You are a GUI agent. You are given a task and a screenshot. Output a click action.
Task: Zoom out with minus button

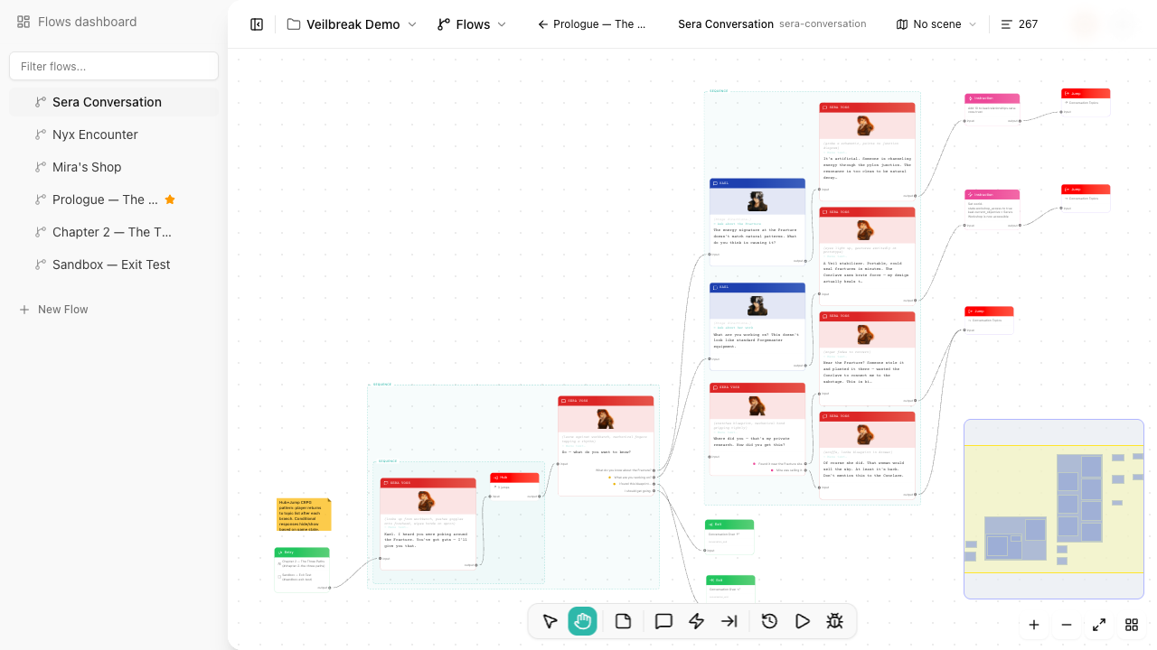(x=1067, y=625)
